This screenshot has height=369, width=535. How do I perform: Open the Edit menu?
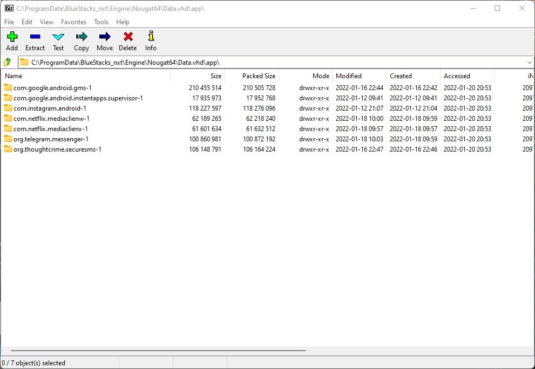pos(27,22)
